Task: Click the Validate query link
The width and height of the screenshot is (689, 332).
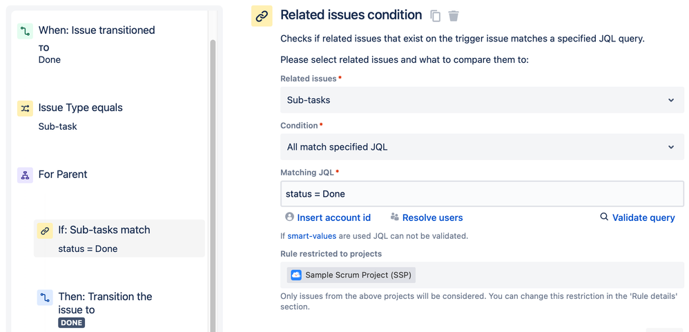Action: [643, 217]
